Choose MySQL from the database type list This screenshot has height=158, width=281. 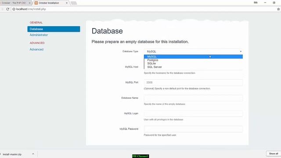pyautogui.click(x=193, y=57)
